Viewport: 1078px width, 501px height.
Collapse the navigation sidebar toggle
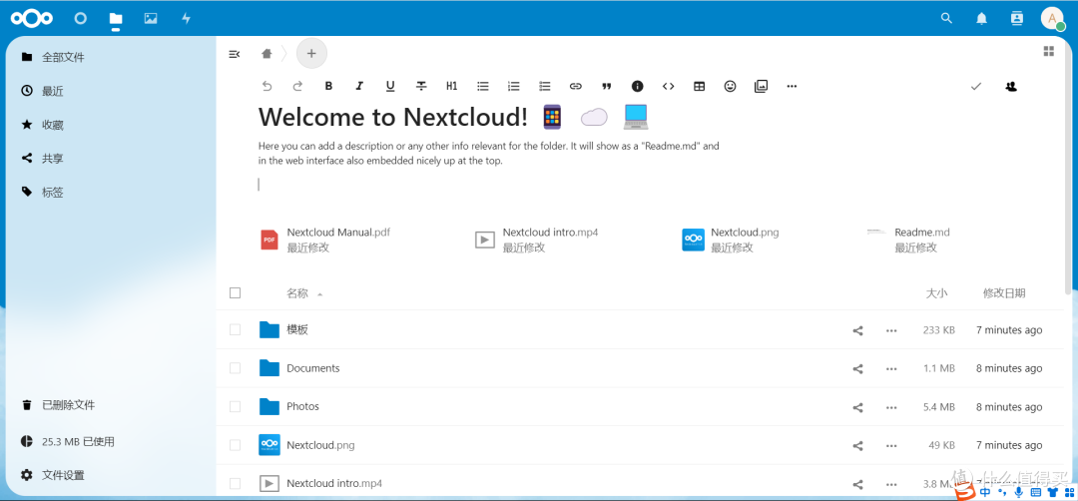(x=234, y=54)
